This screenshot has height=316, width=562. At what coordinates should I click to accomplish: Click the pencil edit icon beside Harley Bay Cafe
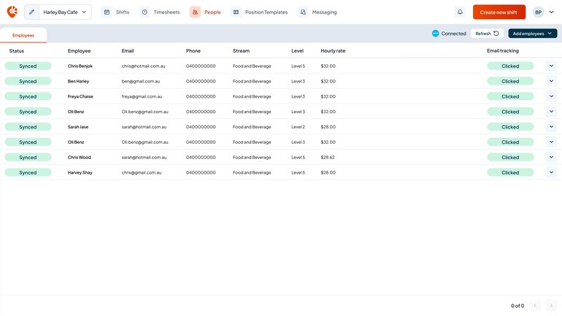31,12
